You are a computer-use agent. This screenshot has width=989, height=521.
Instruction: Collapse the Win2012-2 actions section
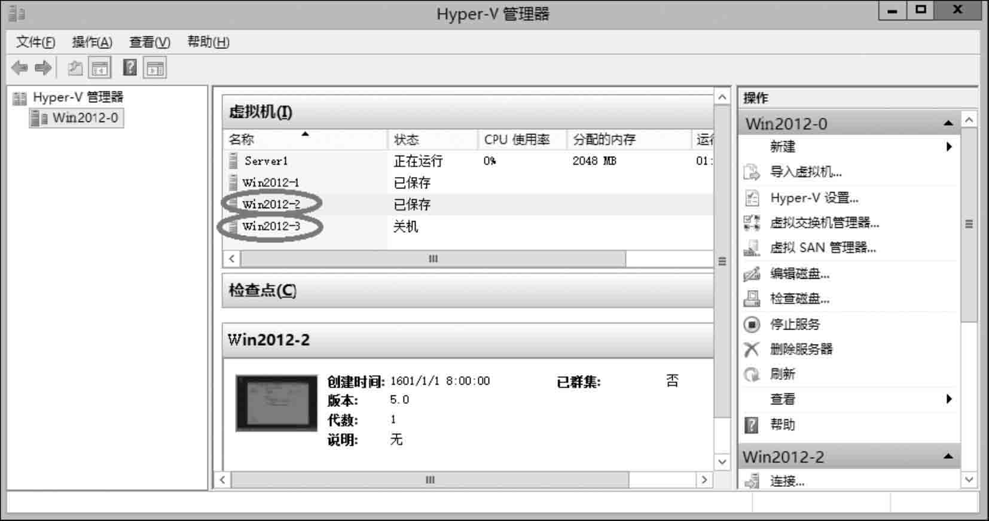948,456
